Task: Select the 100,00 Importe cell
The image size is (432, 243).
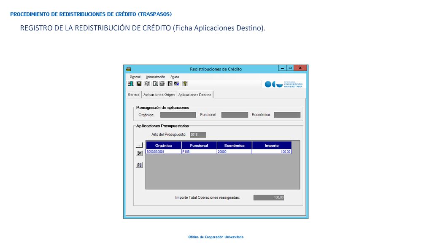Action: pos(272,151)
